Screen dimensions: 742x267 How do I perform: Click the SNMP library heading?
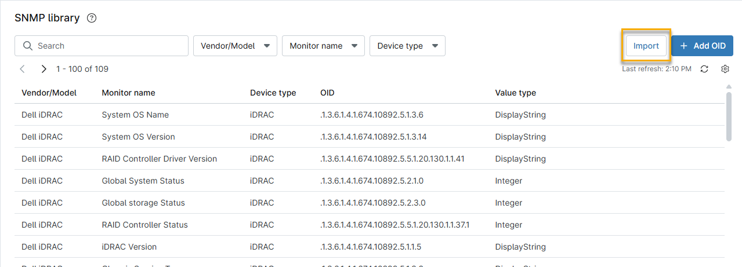coord(47,18)
